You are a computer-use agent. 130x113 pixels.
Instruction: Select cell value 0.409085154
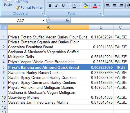(x=101, y=87)
